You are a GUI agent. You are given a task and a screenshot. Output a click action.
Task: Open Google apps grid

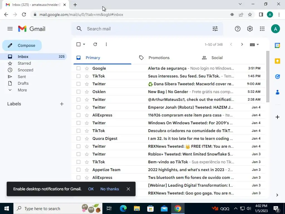pyautogui.click(x=262, y=29)
